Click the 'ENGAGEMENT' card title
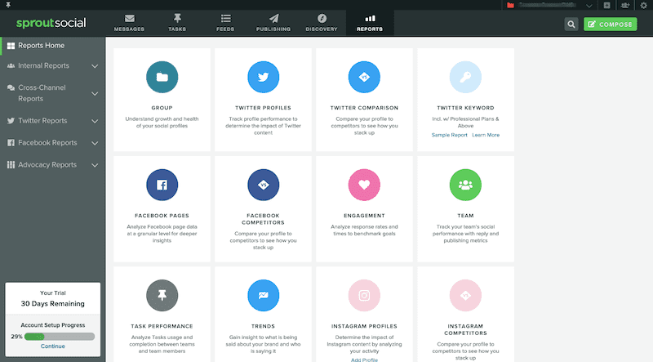Viewport: 653px width, 362px height. (364, 216)
